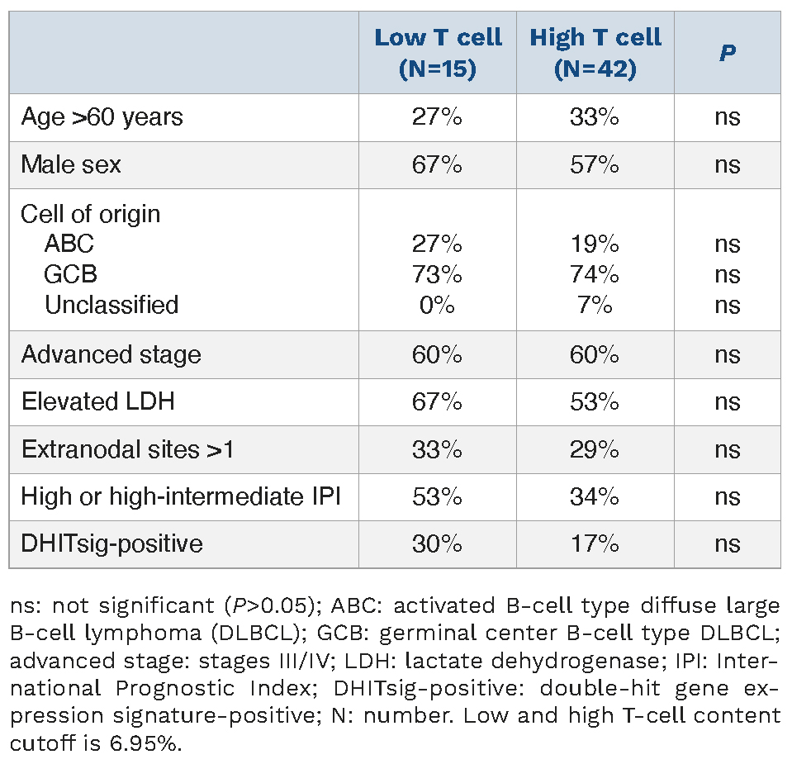792x764 pixels.
Task: Select the 'Male sex' row label
Action: (71, 164)
